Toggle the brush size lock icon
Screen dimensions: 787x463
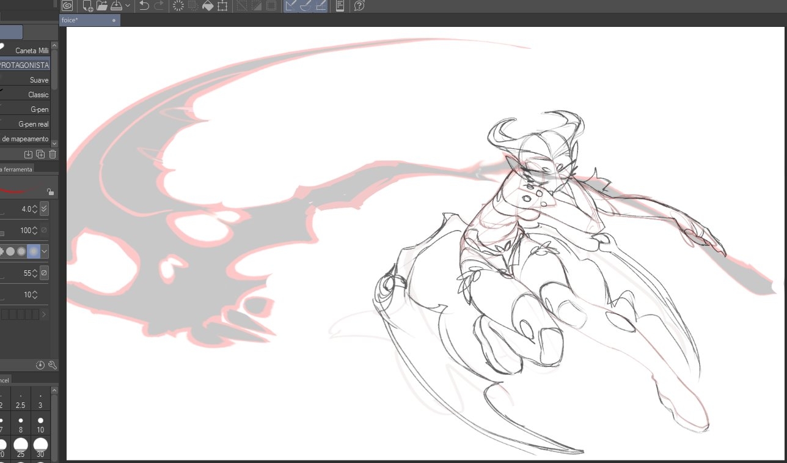tap(50, 191)
